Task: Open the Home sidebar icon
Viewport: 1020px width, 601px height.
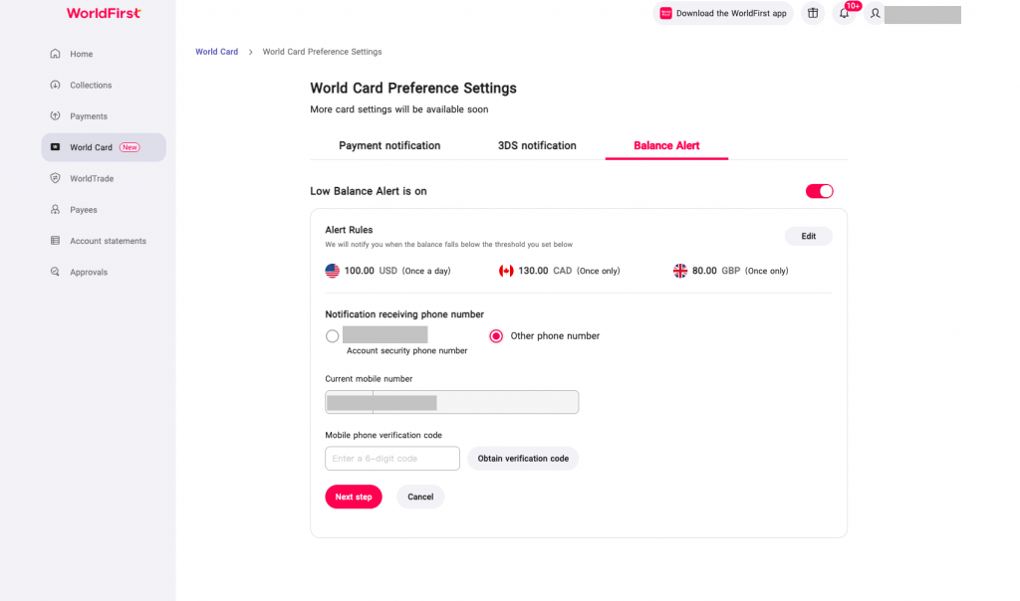Action: click(56, 54)
